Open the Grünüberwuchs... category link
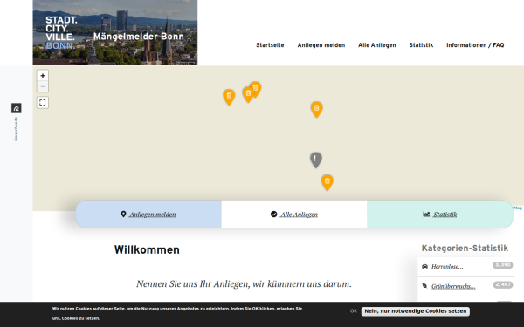Image resolution: width=524 pixels, height=327 pixels. 453,286
